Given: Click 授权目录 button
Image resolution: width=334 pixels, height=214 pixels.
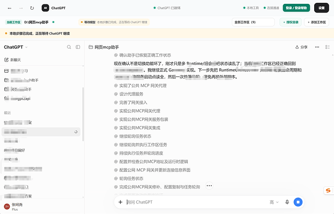Looking at the screenshot, I should tap(290, 22).
